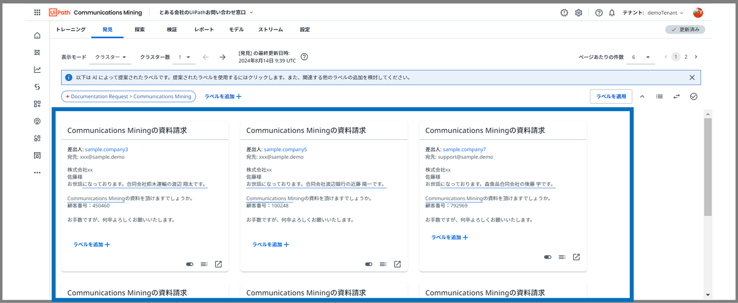Open the クラスター数 dropdown
Screen dimensions: 738x303
click(x=184, y=57)
